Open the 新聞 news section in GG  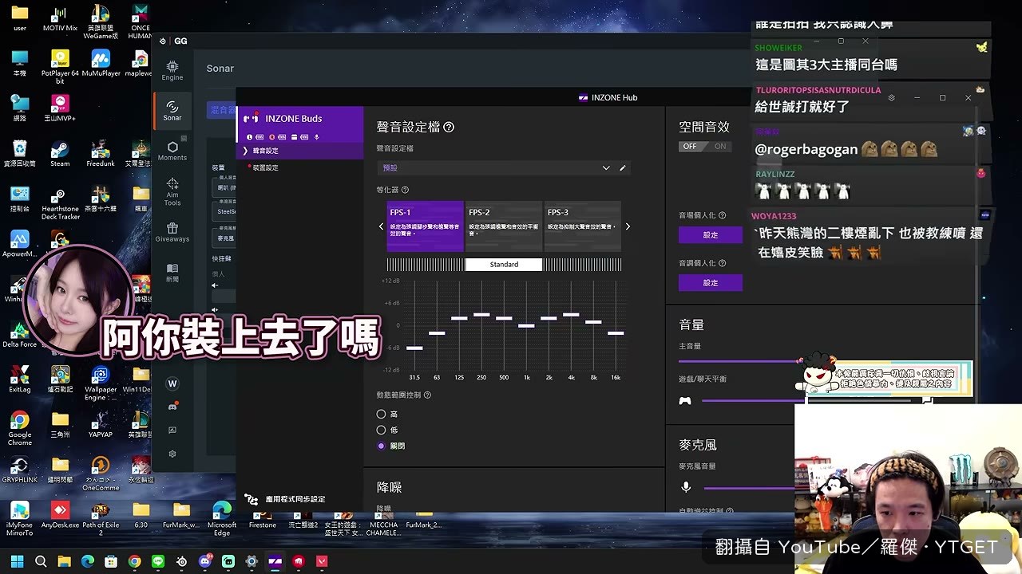tap(172, 273)
